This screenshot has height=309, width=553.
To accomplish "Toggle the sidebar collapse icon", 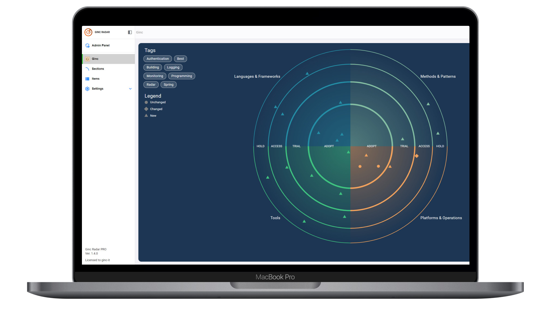I will (x=130, y=32).
